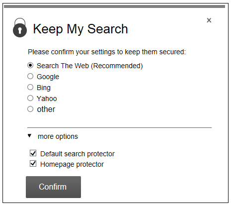Click the Bing option label text
231x206 pixels.
coord(44,88)
